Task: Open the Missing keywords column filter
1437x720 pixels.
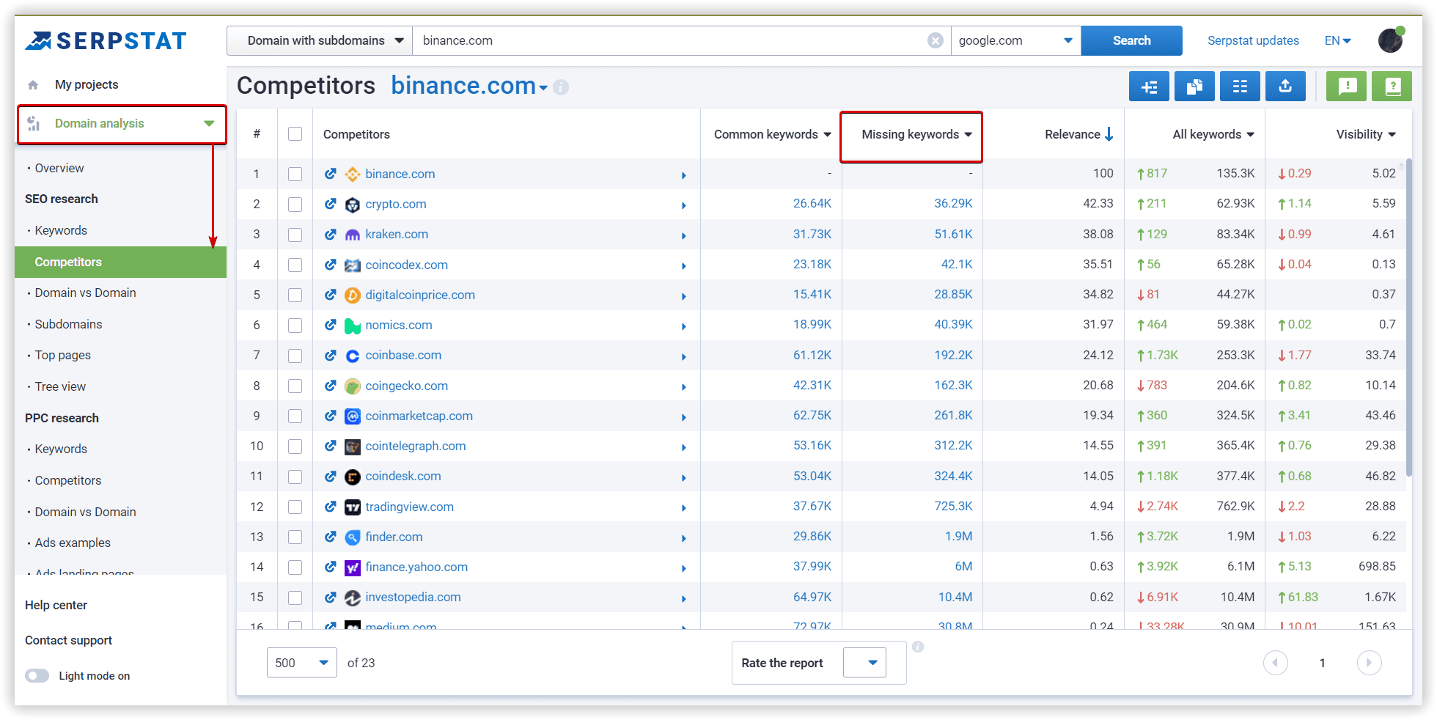Action: (x=969, y=135)
